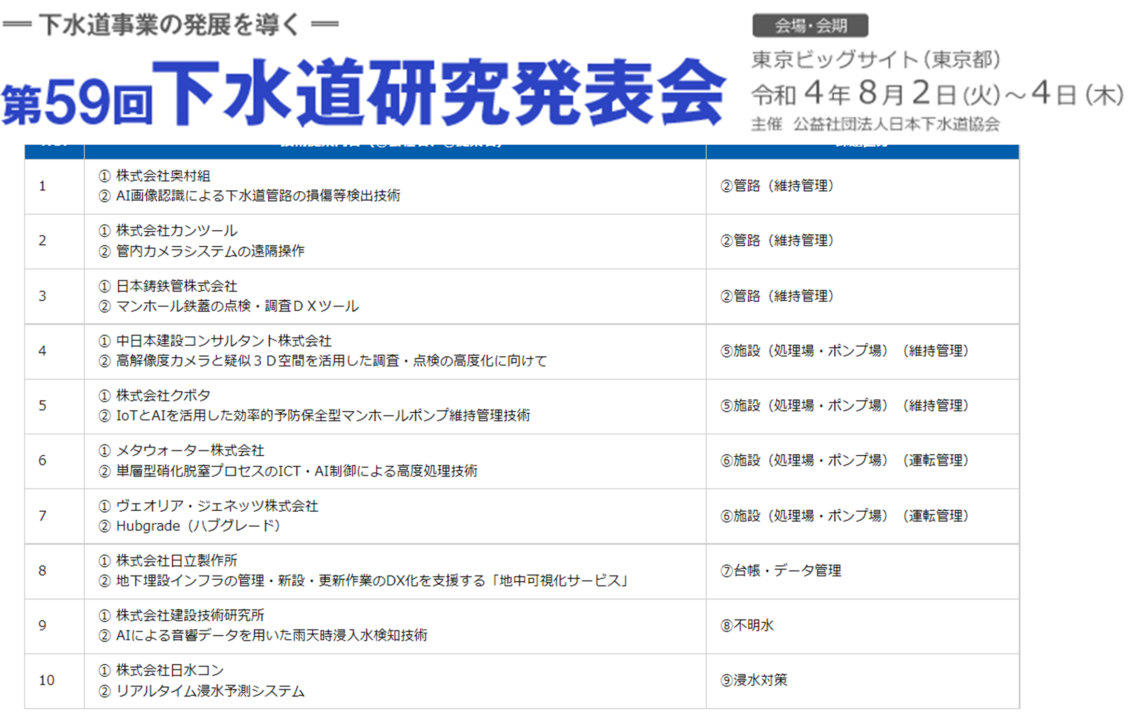Screen dimensions: 1129x714
Task: Click リアルタイム浸水予測システム proposal title
Action: pos(210,691)
